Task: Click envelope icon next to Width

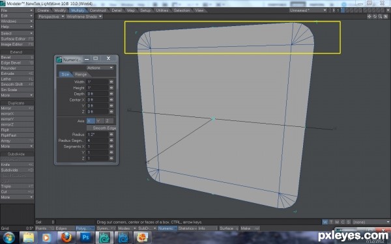Action: pos(111,82)
